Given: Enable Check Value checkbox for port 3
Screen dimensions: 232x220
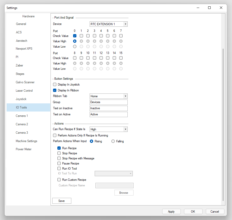Looking at the screenshot, I should 94,36.
